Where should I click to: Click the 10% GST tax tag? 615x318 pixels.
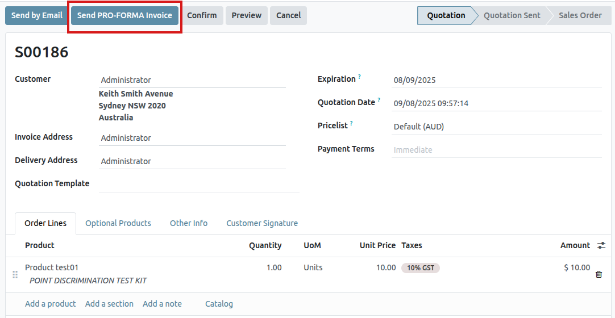[420, 268]
